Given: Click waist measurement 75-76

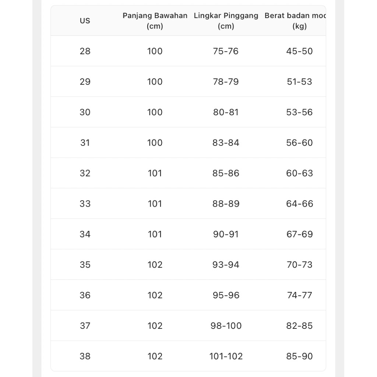Looking at the screenshot, I should pos(226,51).
